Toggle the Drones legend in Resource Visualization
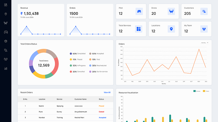218x122 pixels. pyautogui.click(x=197, y=91)
